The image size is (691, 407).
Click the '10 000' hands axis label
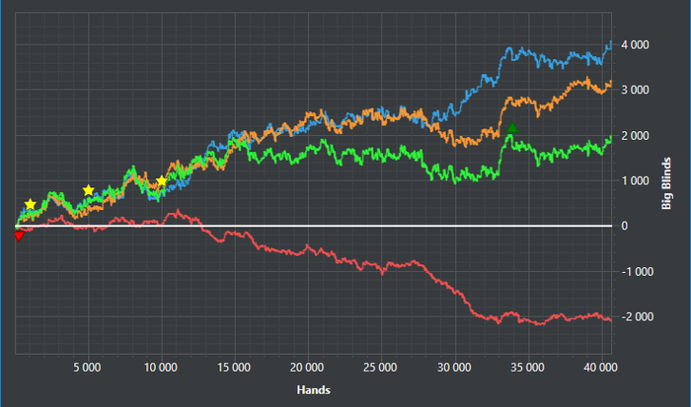161,368
